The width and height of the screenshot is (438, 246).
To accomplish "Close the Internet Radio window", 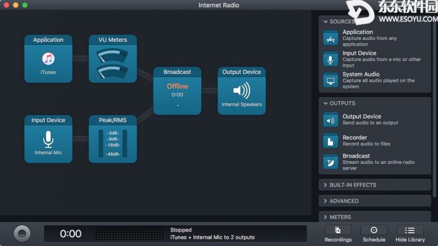I will 6,5.
